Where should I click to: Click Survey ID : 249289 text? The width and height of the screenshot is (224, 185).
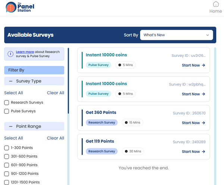click(189, 142)
